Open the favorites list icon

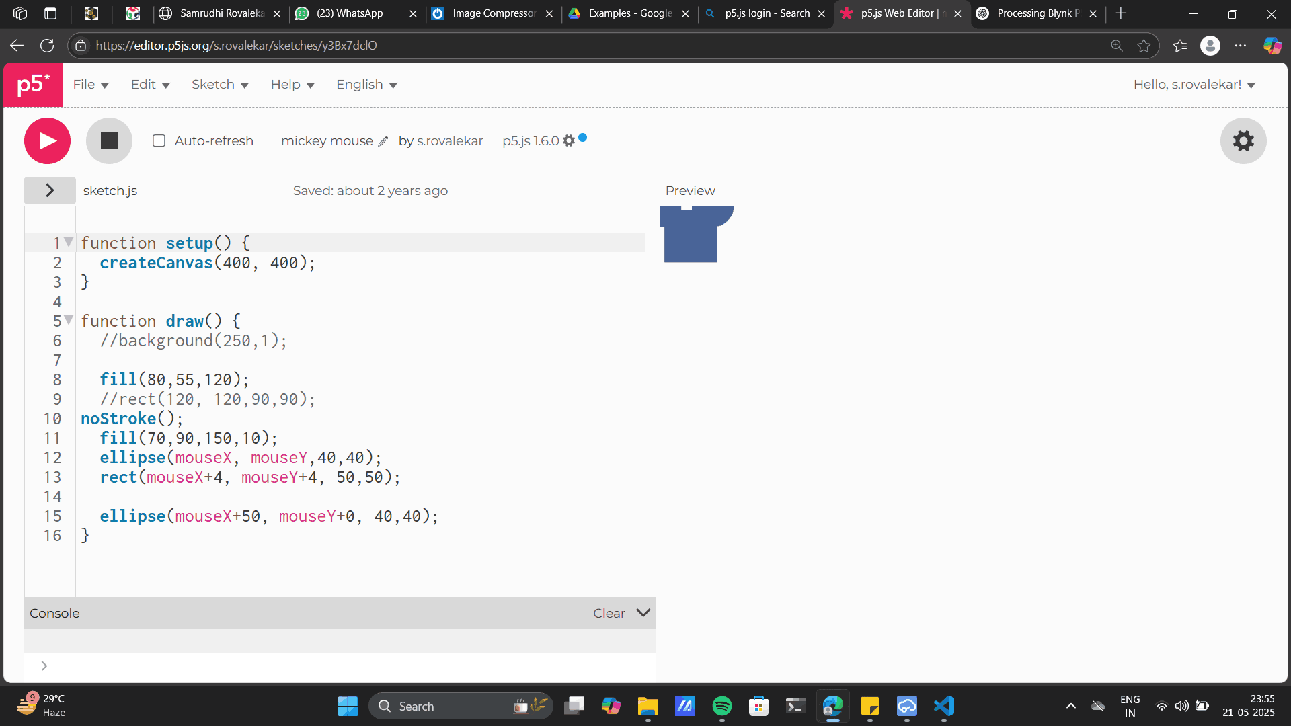tap(1180, 46)
